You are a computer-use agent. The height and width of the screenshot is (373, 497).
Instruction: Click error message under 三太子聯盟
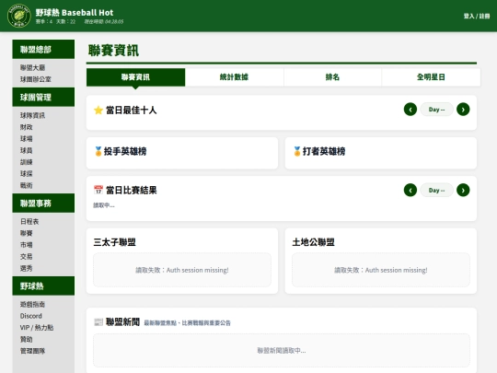pyautogui.click(x=182, y=270)
